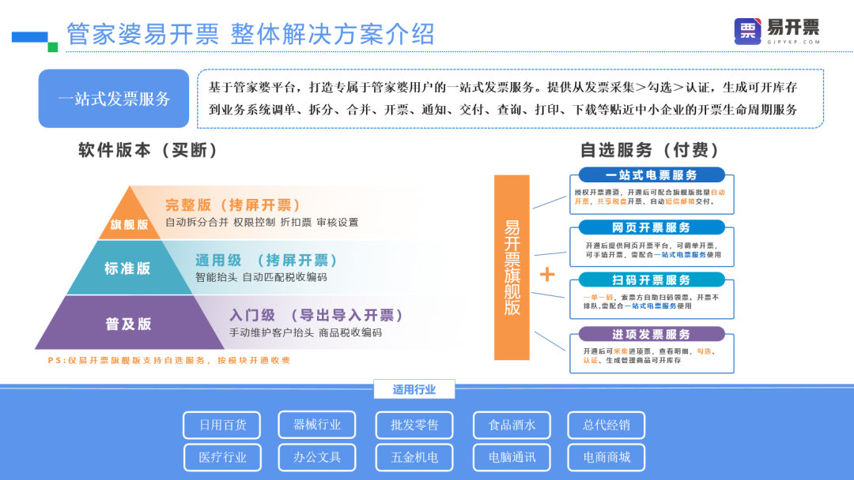The image size is (854, 480).
Task: Choose the 医疗行业 industry button
Action: coord(222,458)
